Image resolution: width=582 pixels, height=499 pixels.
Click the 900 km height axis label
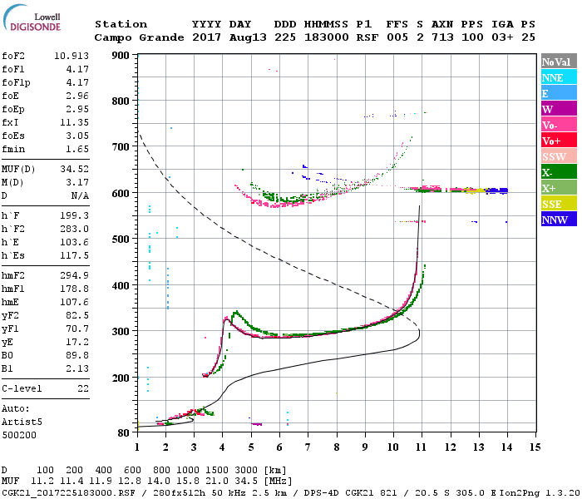tap(121, 56)
